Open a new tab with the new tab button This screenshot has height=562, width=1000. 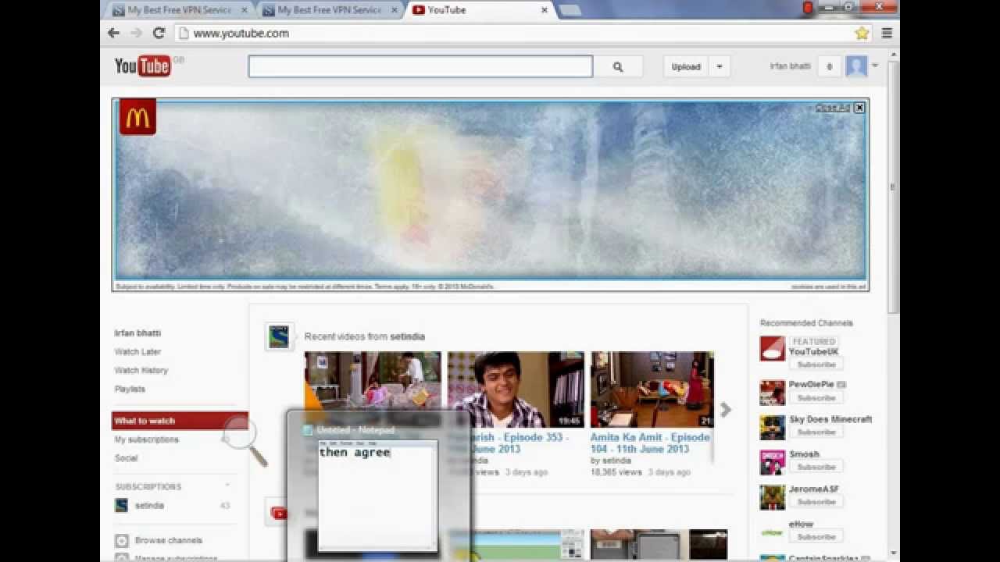(x=570, y=10)
